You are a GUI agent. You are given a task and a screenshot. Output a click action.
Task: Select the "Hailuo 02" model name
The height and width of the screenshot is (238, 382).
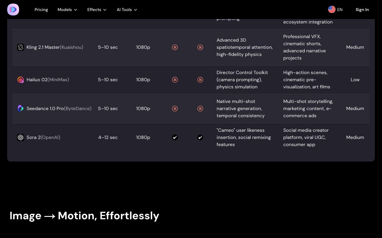click(37, 80)
